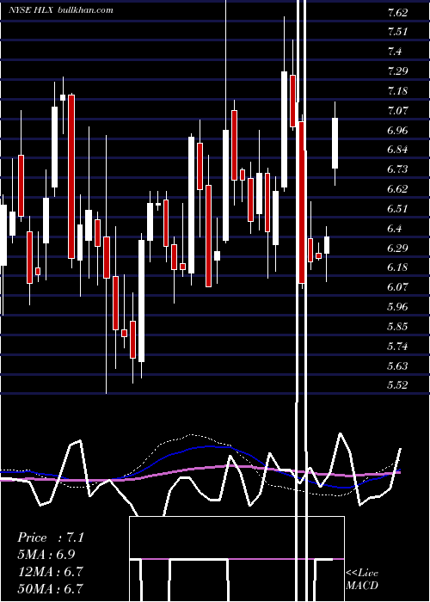Click the NYSE HLX bullkhan.com title text
The width and height of the screenshot is (430, 602).
click(61, 10)
